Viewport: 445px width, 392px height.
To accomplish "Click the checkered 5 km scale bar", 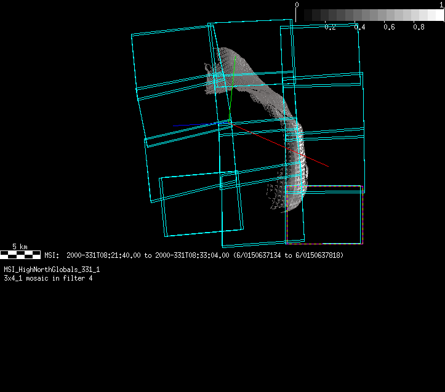I will (x=20, y=254).
